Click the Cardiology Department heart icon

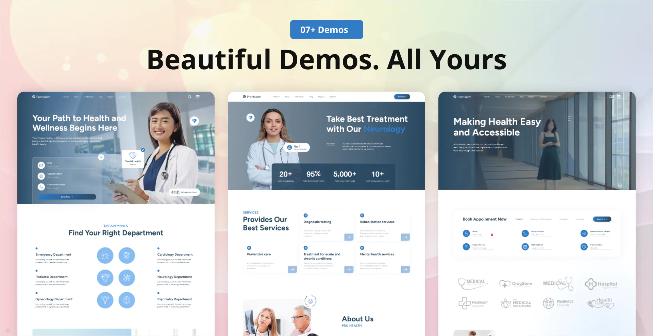click(x=127, y=256)
